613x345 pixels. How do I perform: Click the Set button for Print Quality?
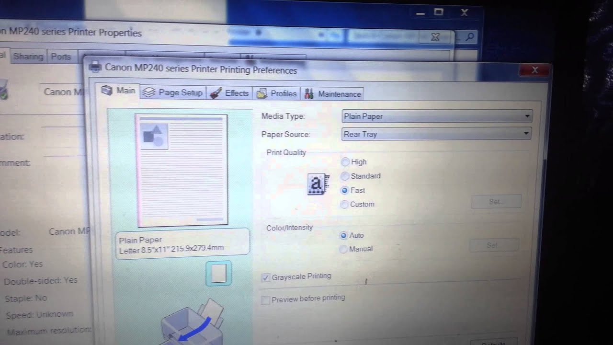click(496, 202)
